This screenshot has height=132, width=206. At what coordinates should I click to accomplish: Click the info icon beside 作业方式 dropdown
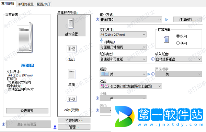tap(97, 20)
